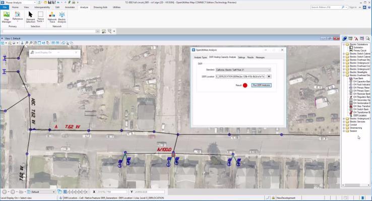Click the zoom in view tool
Screen dimensions: 372x201
point(27,43)
